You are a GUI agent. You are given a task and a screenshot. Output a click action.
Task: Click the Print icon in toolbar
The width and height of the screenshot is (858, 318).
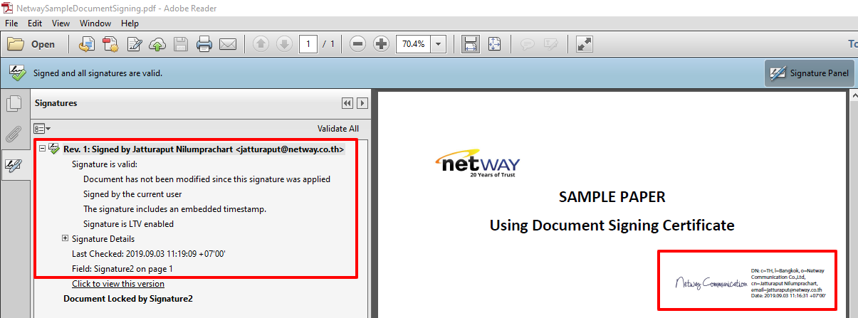coord(204,44)
